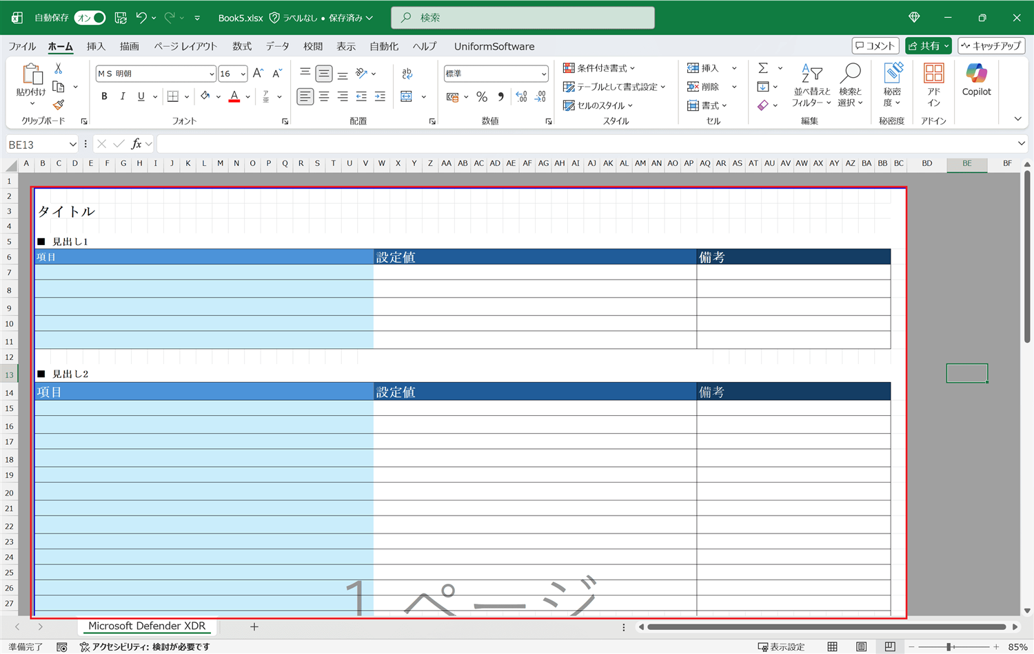1034x654 pixels.
Task: Click the increase indent icon
Action: click(380, 97)
